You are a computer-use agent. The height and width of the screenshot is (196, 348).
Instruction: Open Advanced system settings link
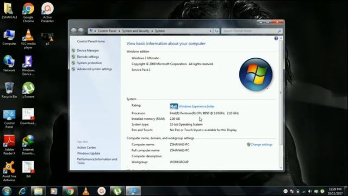[x=95, y=69]
